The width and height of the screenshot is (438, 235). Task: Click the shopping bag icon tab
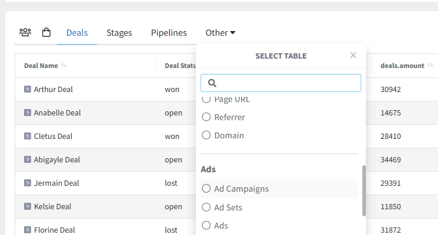pos(46,33)
